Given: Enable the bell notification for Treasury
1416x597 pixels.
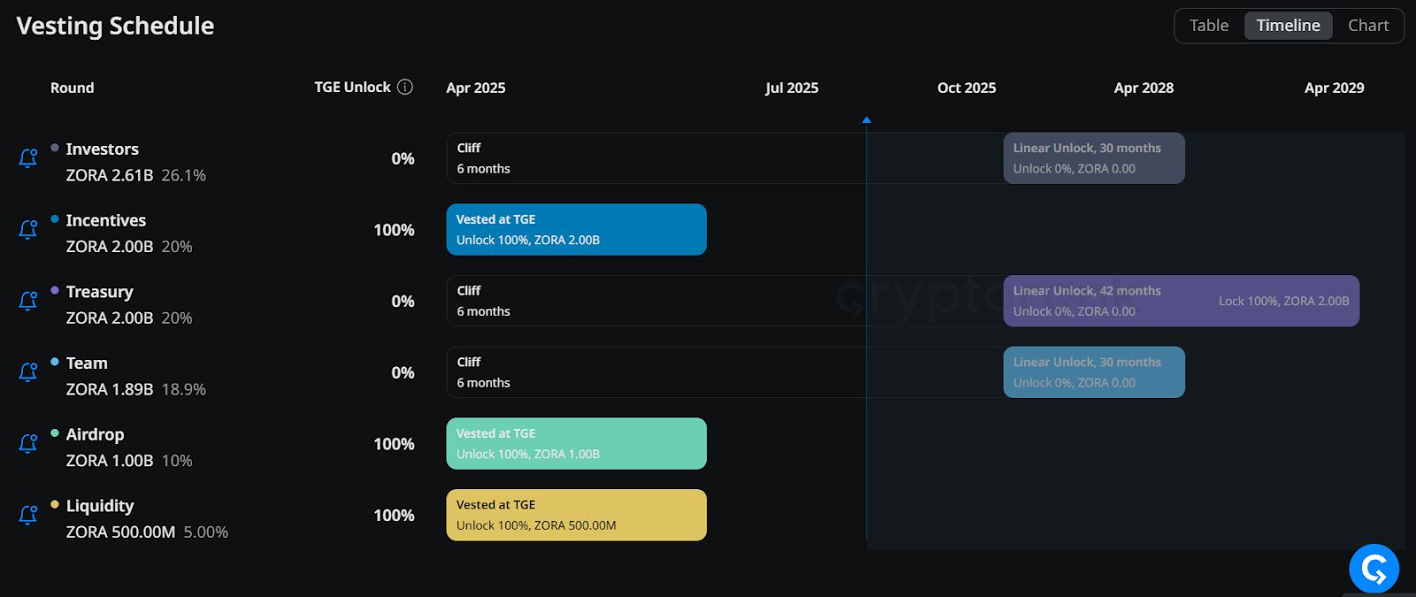Looking at the screenshot, I should 28,301.
